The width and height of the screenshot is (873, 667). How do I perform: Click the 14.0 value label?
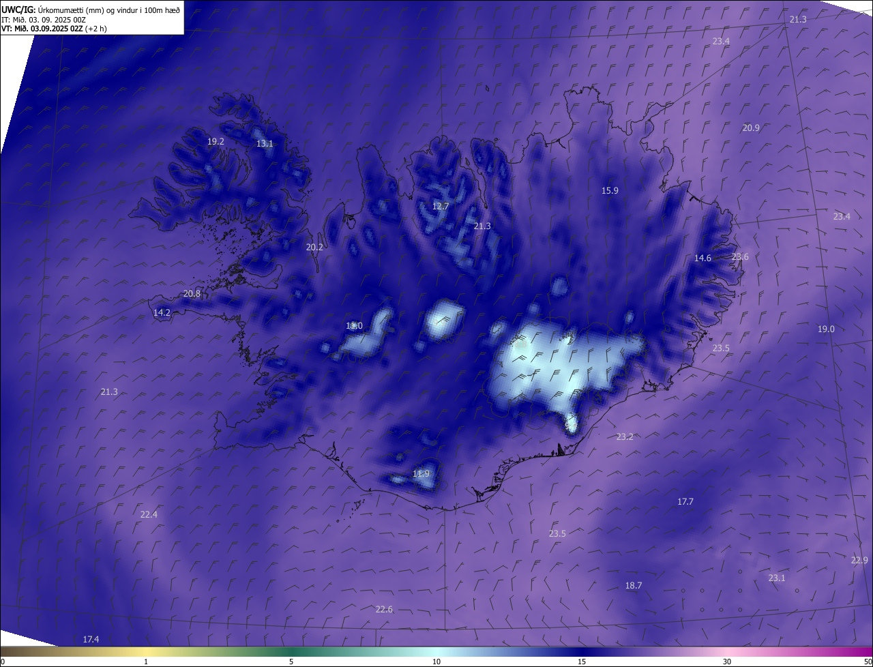[x=354, y=327]
